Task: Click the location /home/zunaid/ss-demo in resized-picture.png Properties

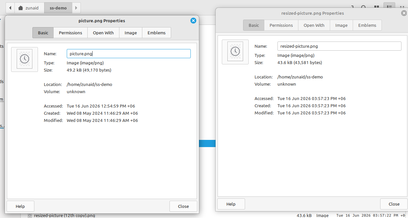Action: (x=300, y=77)
